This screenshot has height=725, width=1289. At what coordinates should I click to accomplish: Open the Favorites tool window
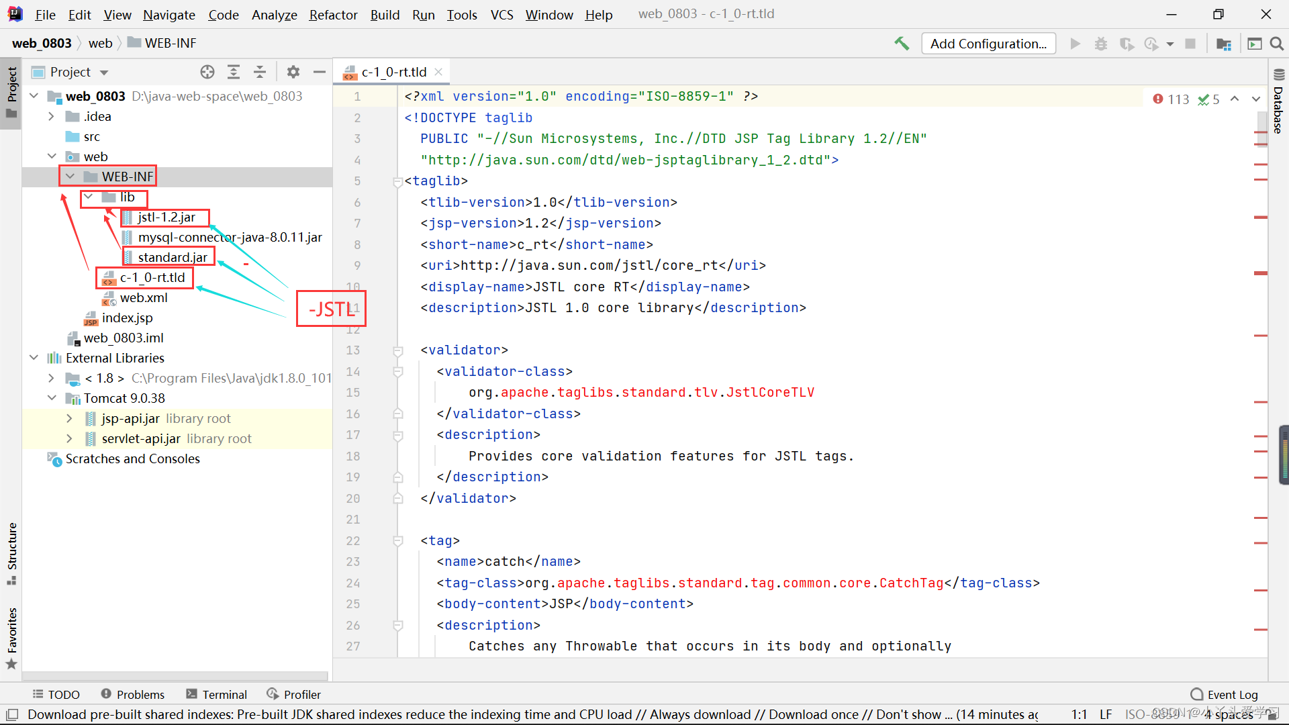point(11,638)
